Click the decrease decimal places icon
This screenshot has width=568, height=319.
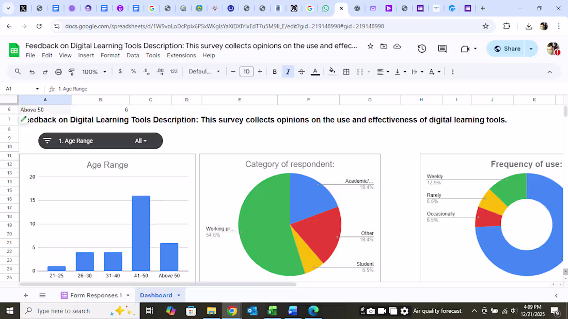(x=146, y=71)
